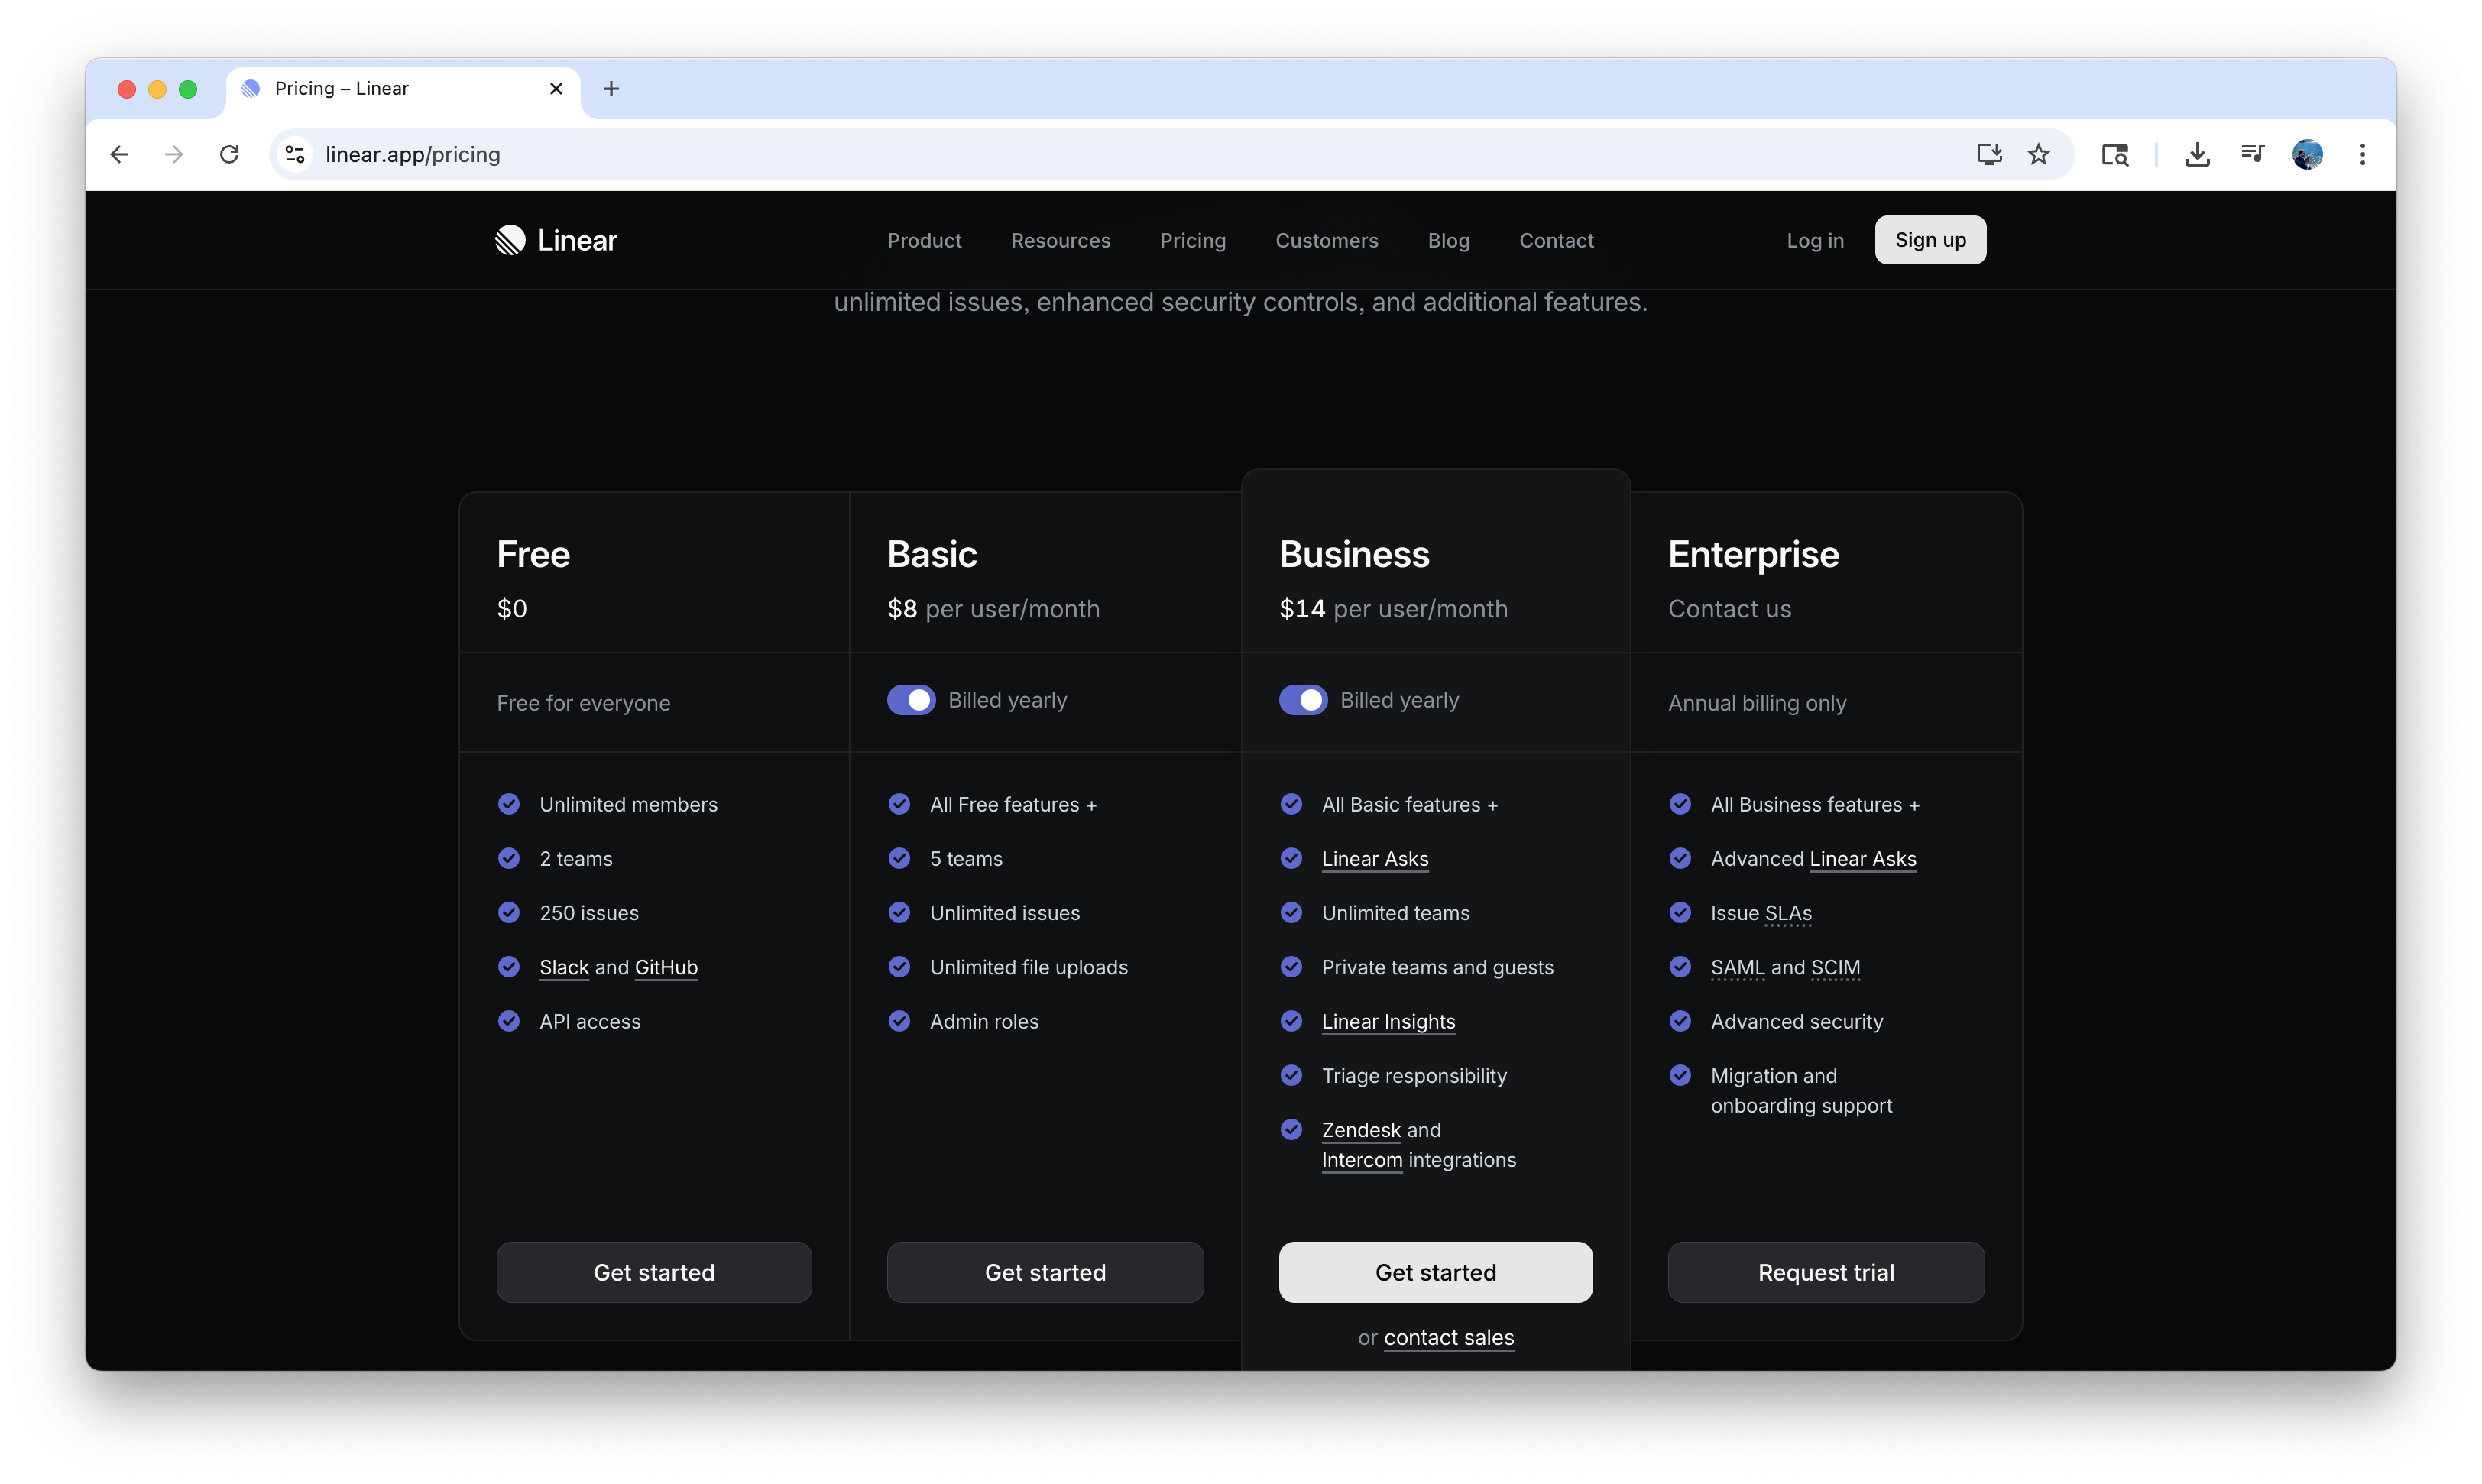Open the Resources nav menu
Image resolution: width=2482 pixels, height=1484 pixels.
pyautogui.click(x=1060, y=241)
